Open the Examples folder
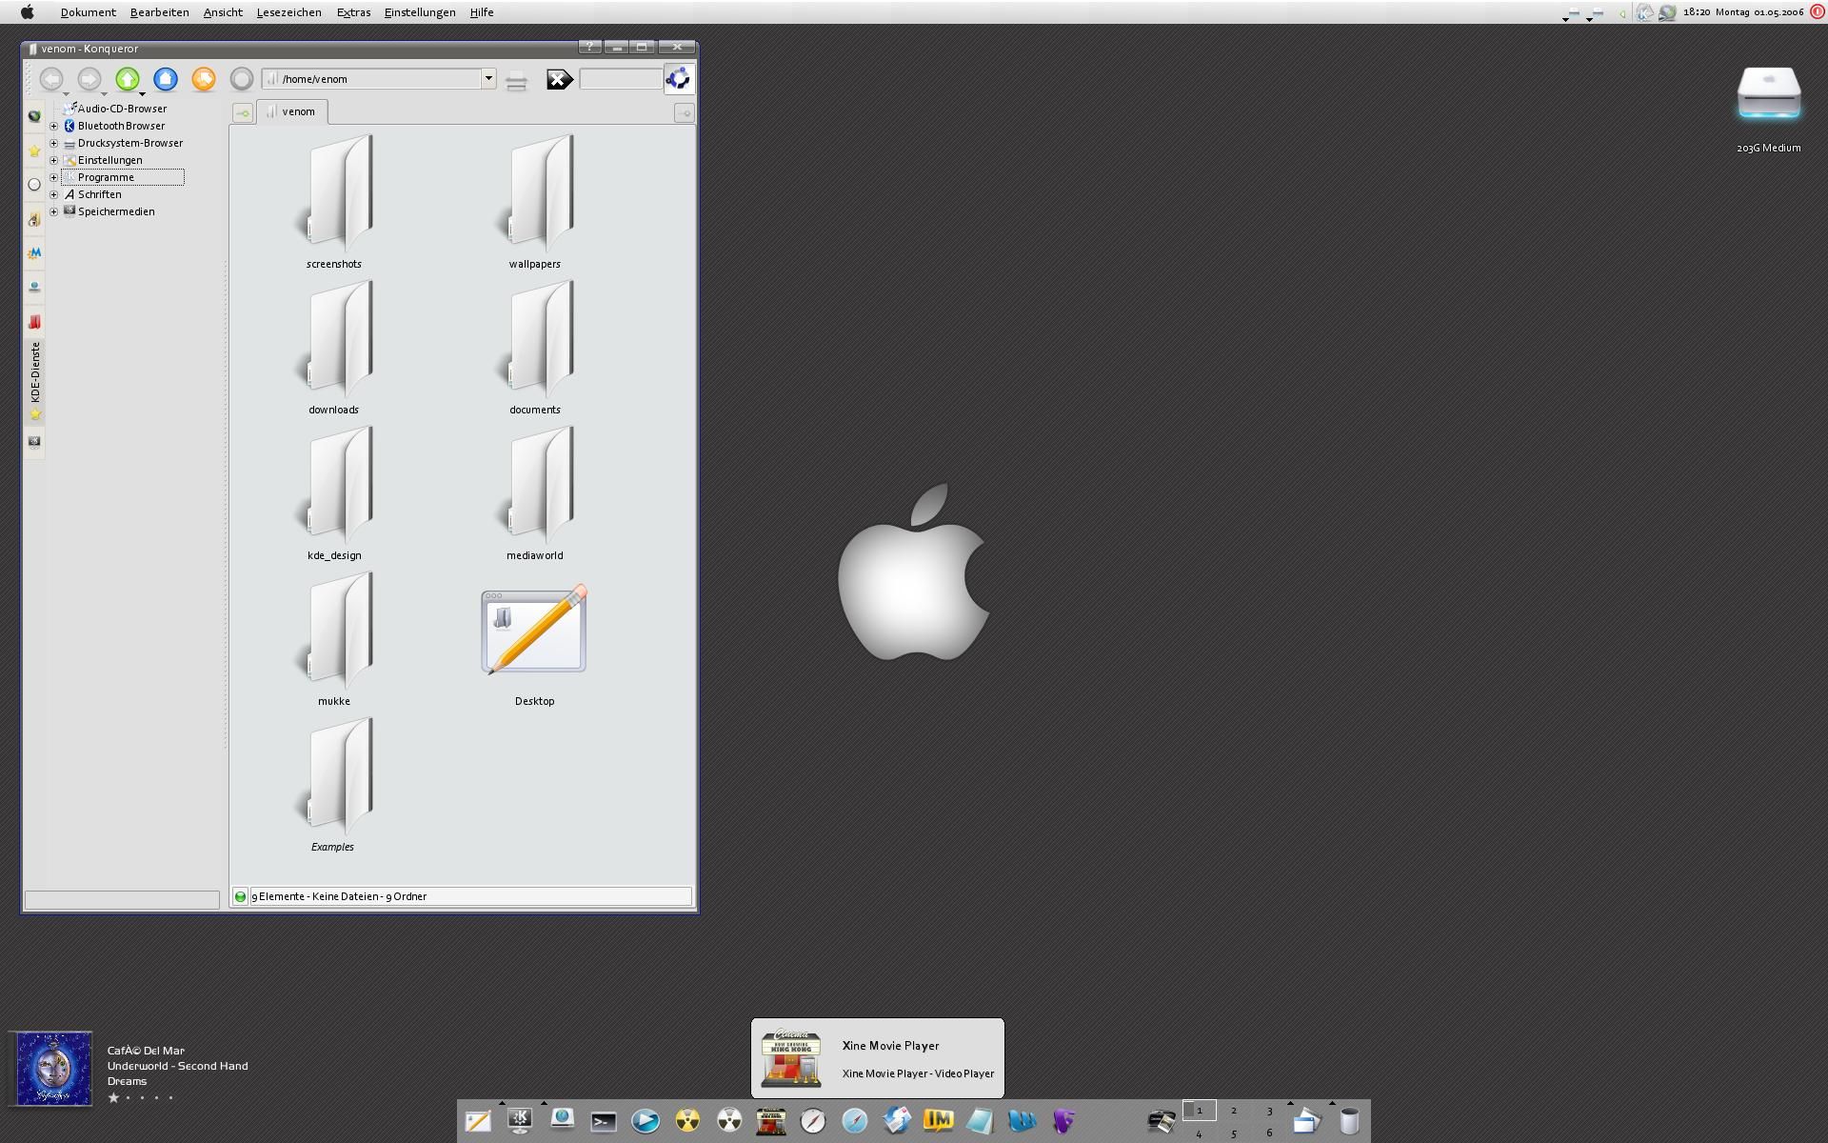 pos(334,785)
